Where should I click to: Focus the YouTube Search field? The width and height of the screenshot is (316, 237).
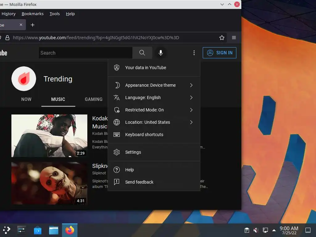[x=85, y=53]
